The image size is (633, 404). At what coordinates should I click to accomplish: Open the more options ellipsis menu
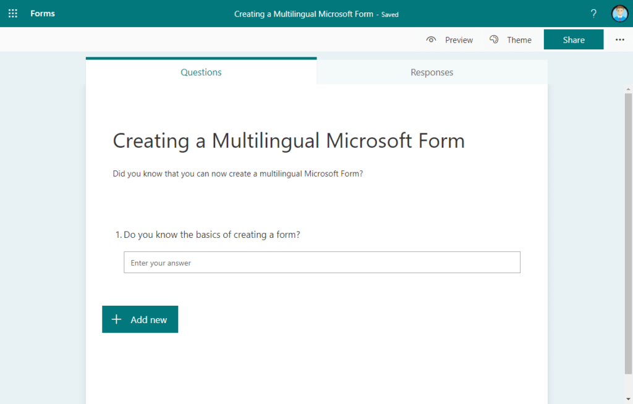pyautogui.click(x=619, y=40)
